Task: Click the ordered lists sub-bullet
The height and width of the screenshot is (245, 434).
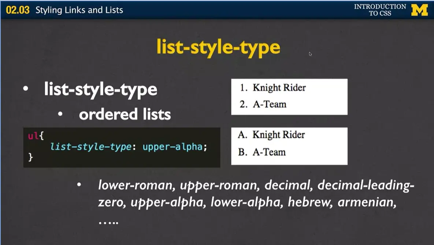Action: [125, 114]
